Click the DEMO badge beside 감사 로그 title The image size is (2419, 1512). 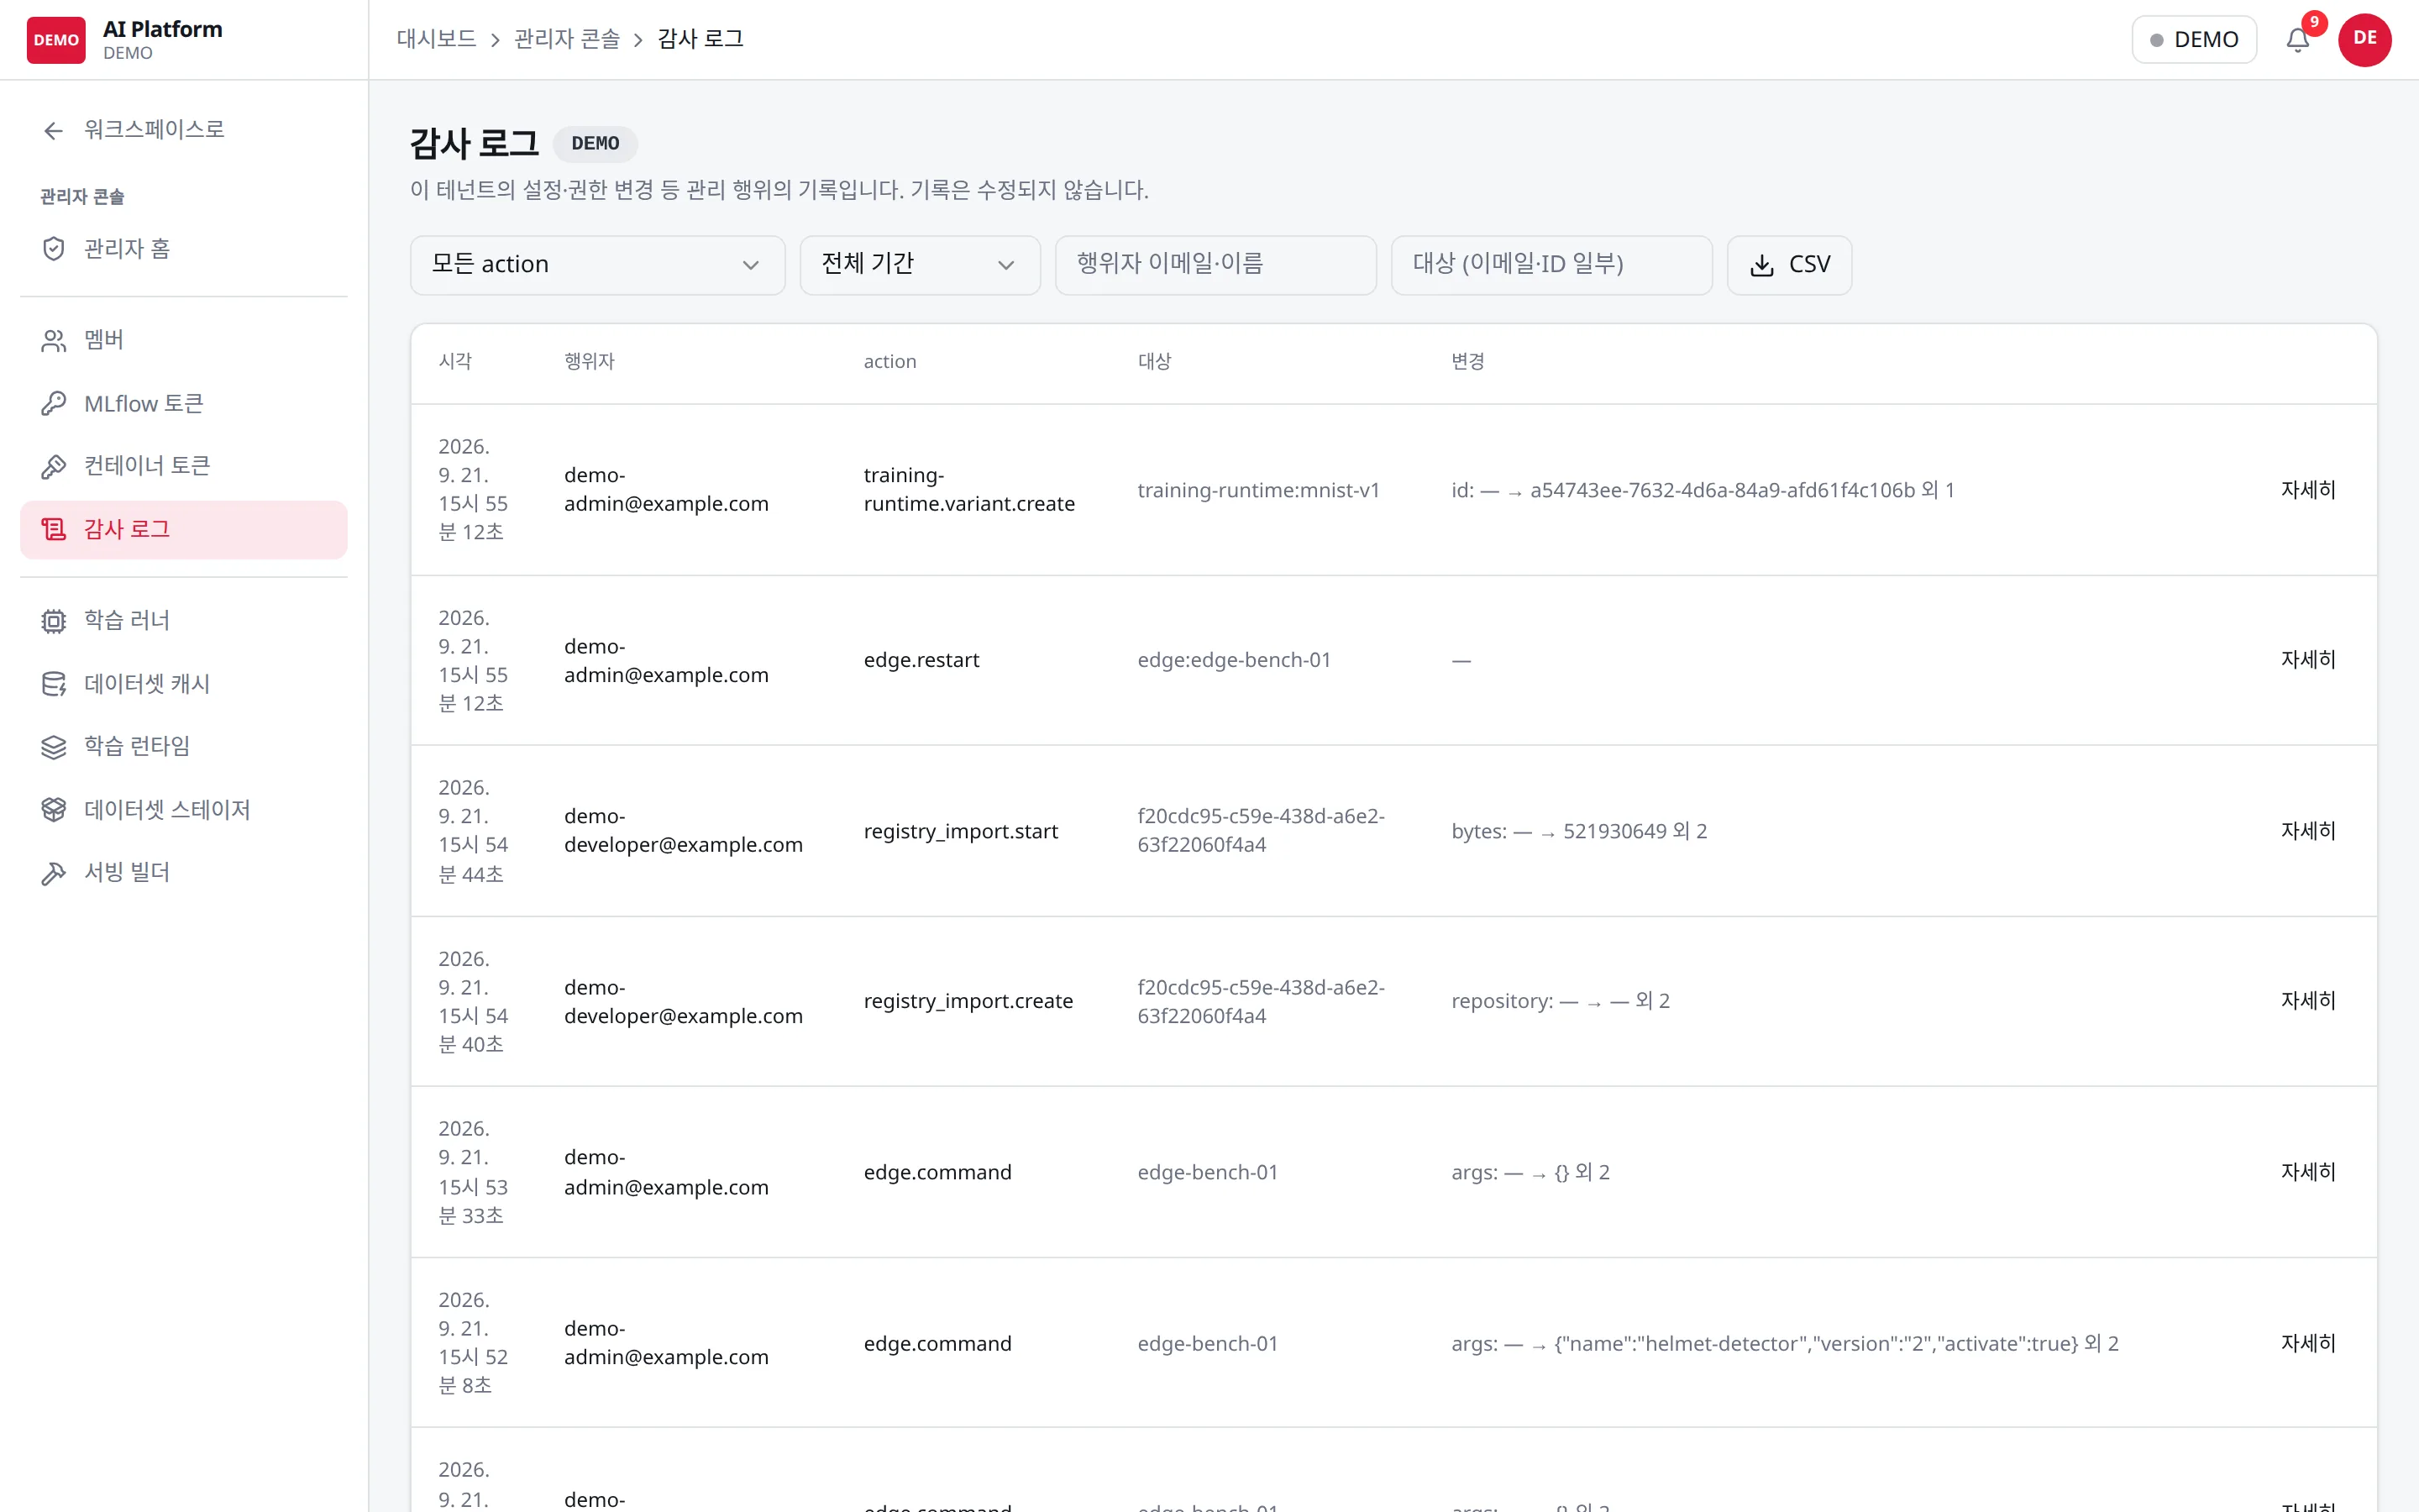tap(596, 143)
